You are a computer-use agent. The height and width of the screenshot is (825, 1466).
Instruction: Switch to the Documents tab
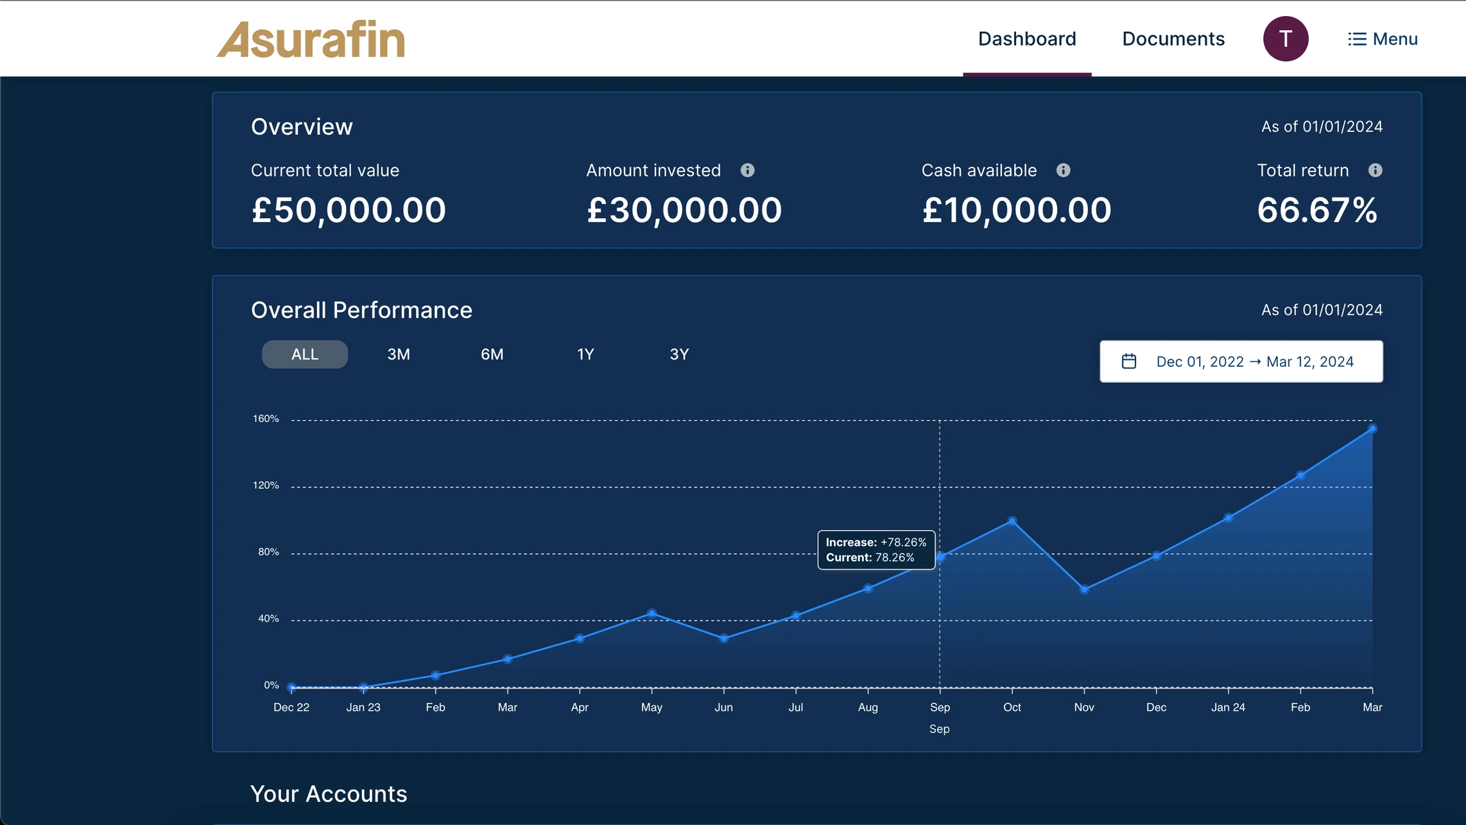pyautogui.click(x=1173, y=39)
